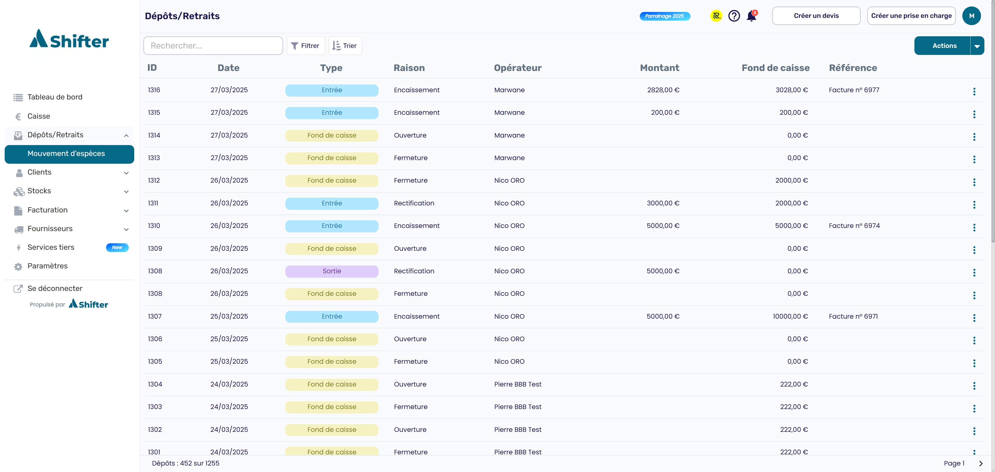Click Créer un devis button

coord(816,16)
